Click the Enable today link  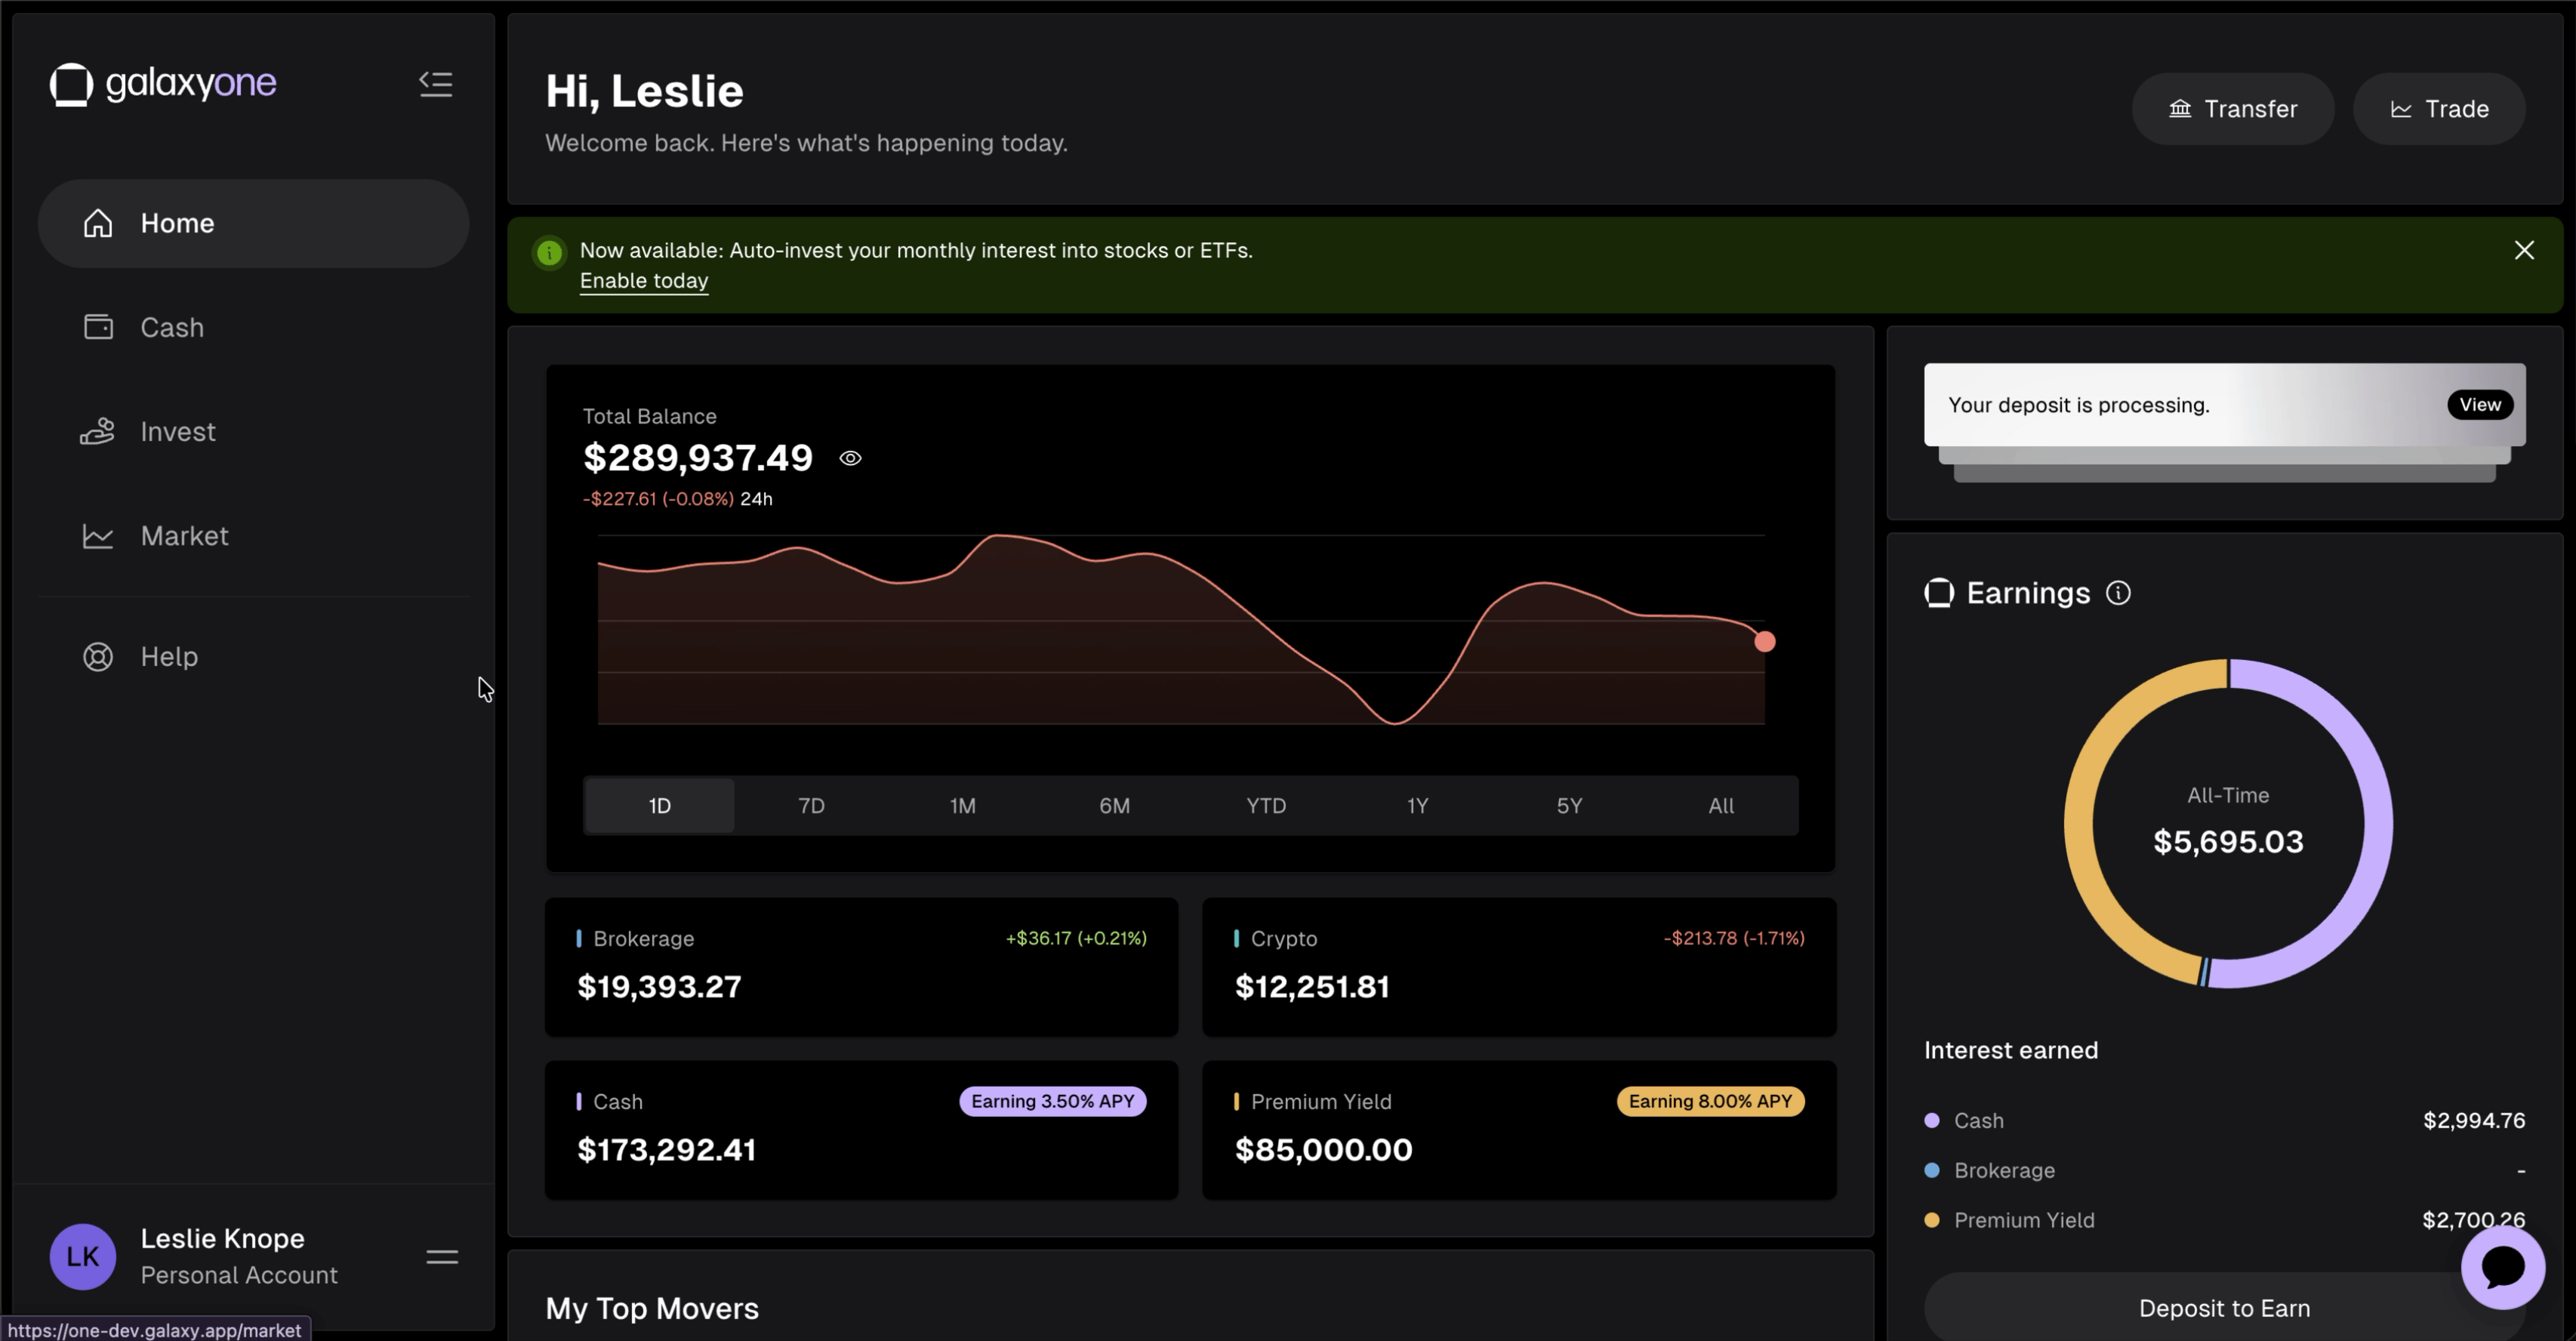tap(643, 281)
